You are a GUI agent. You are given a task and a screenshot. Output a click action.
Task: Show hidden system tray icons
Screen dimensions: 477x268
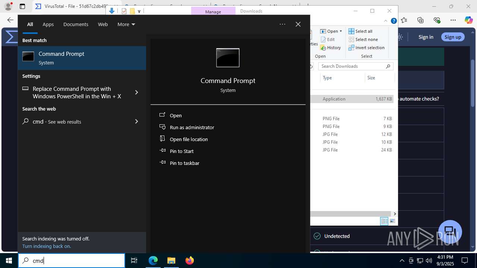402,261
